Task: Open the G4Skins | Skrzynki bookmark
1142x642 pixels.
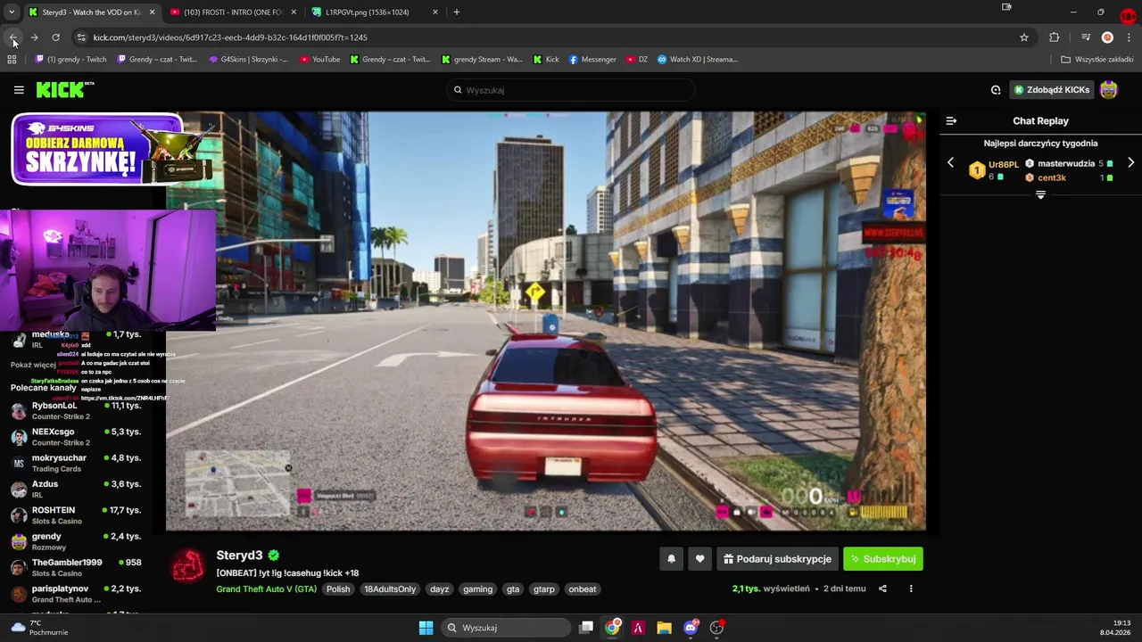Action: click(248, 60)
